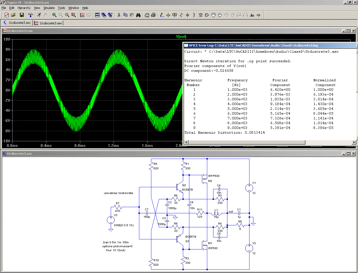The width and height of the screenshot is (358, 273).
Task: Tile windows horizontally using the toolbar icon
Action: pyautogui.click(x=97, y=15)
